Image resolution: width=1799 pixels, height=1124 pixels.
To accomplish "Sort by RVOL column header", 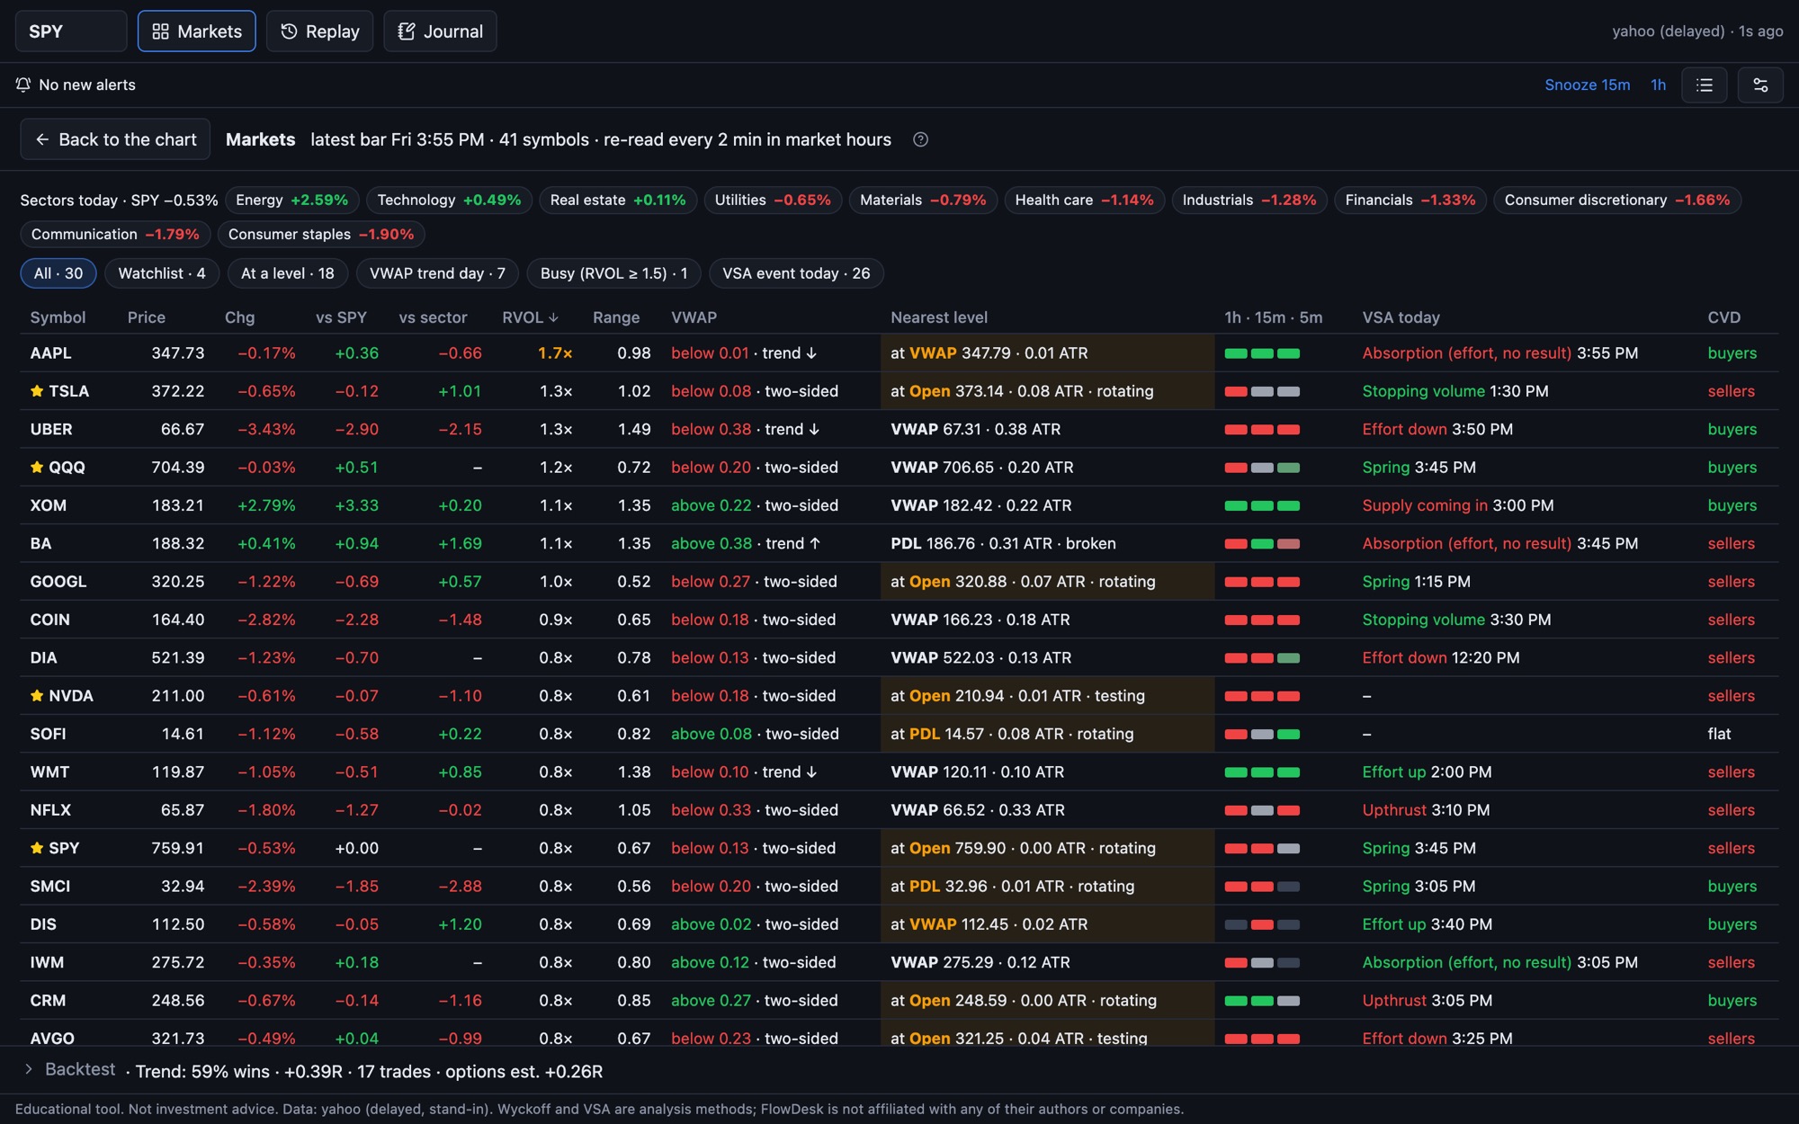I will (530, 317).
